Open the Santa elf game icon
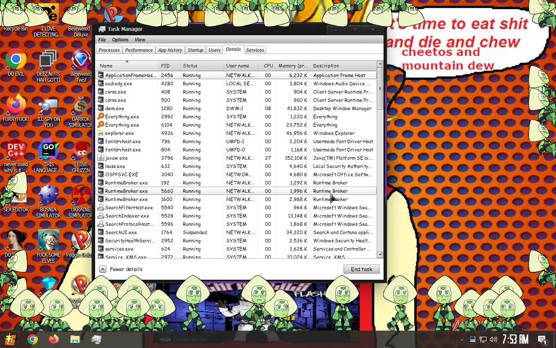 (48, 246)
